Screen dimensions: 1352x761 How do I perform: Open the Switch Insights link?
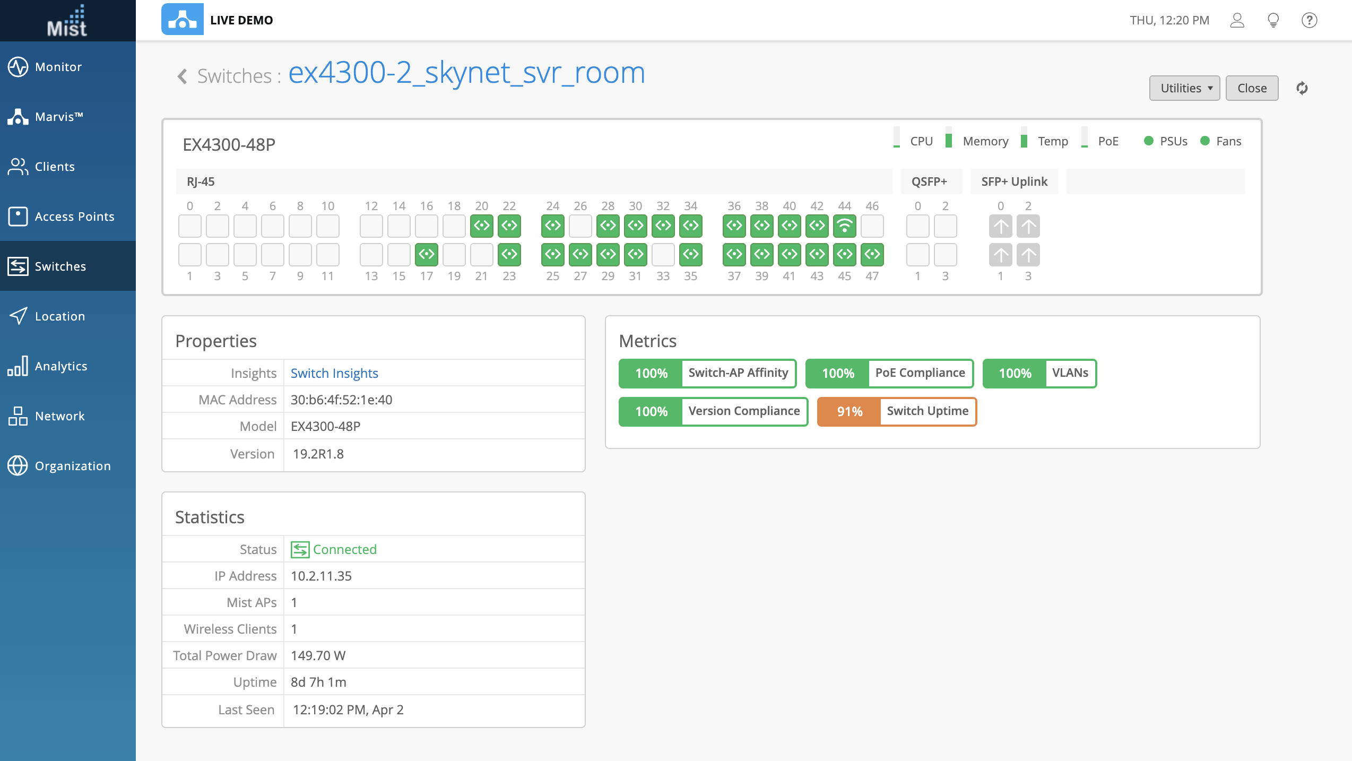pyautogui.click(x=334, y=373)
